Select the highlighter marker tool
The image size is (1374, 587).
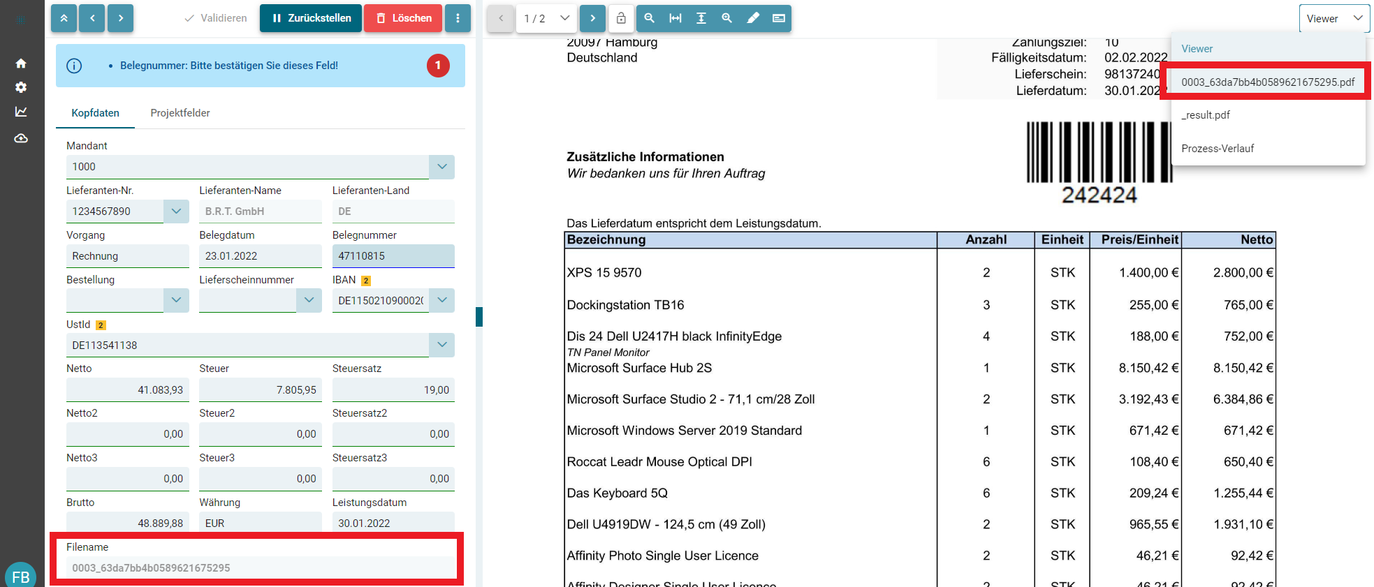[753, 18]
